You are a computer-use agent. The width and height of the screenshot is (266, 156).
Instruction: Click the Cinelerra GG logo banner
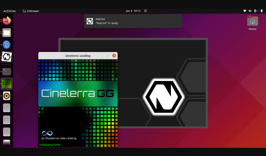point(78,94)
